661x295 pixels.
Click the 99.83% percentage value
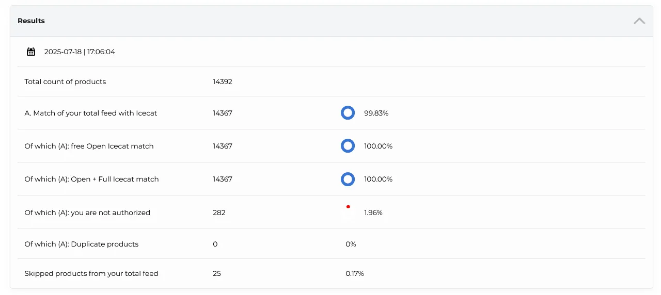pos(376,113)
